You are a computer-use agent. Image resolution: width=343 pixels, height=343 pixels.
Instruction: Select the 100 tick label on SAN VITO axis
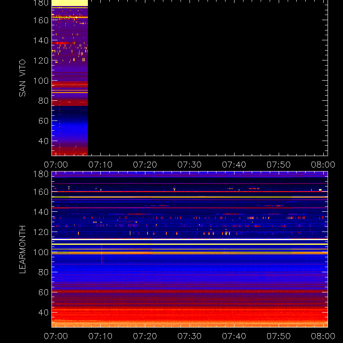(x=41, y=81)
